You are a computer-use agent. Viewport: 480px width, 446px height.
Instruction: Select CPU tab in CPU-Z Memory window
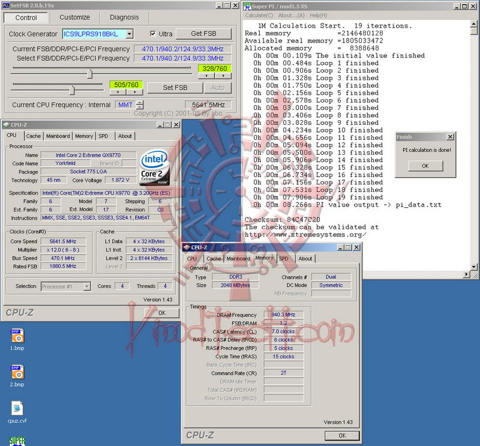click(x=192, y=259)
